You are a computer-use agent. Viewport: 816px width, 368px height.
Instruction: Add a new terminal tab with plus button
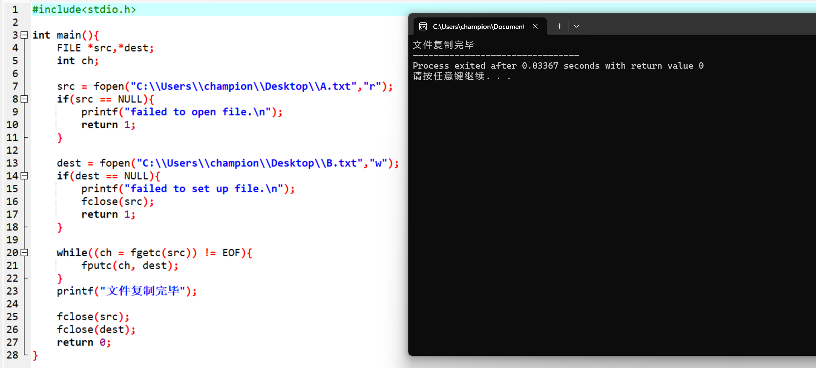tap(559, 26)
